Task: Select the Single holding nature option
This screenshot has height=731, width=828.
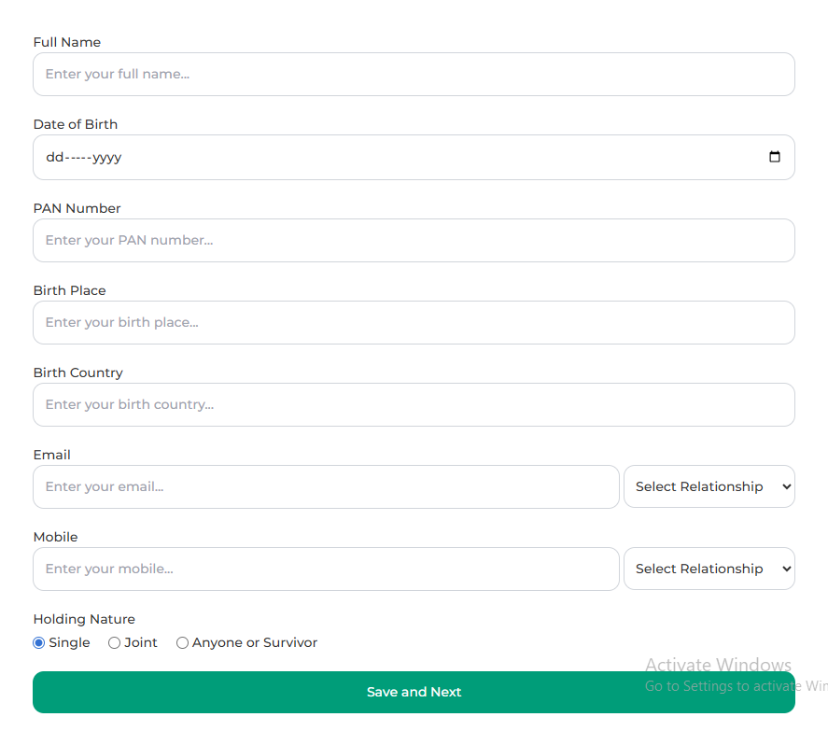Action: coord(39,643)
